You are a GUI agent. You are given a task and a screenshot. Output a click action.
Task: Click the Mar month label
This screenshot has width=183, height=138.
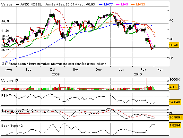(160, 70)
